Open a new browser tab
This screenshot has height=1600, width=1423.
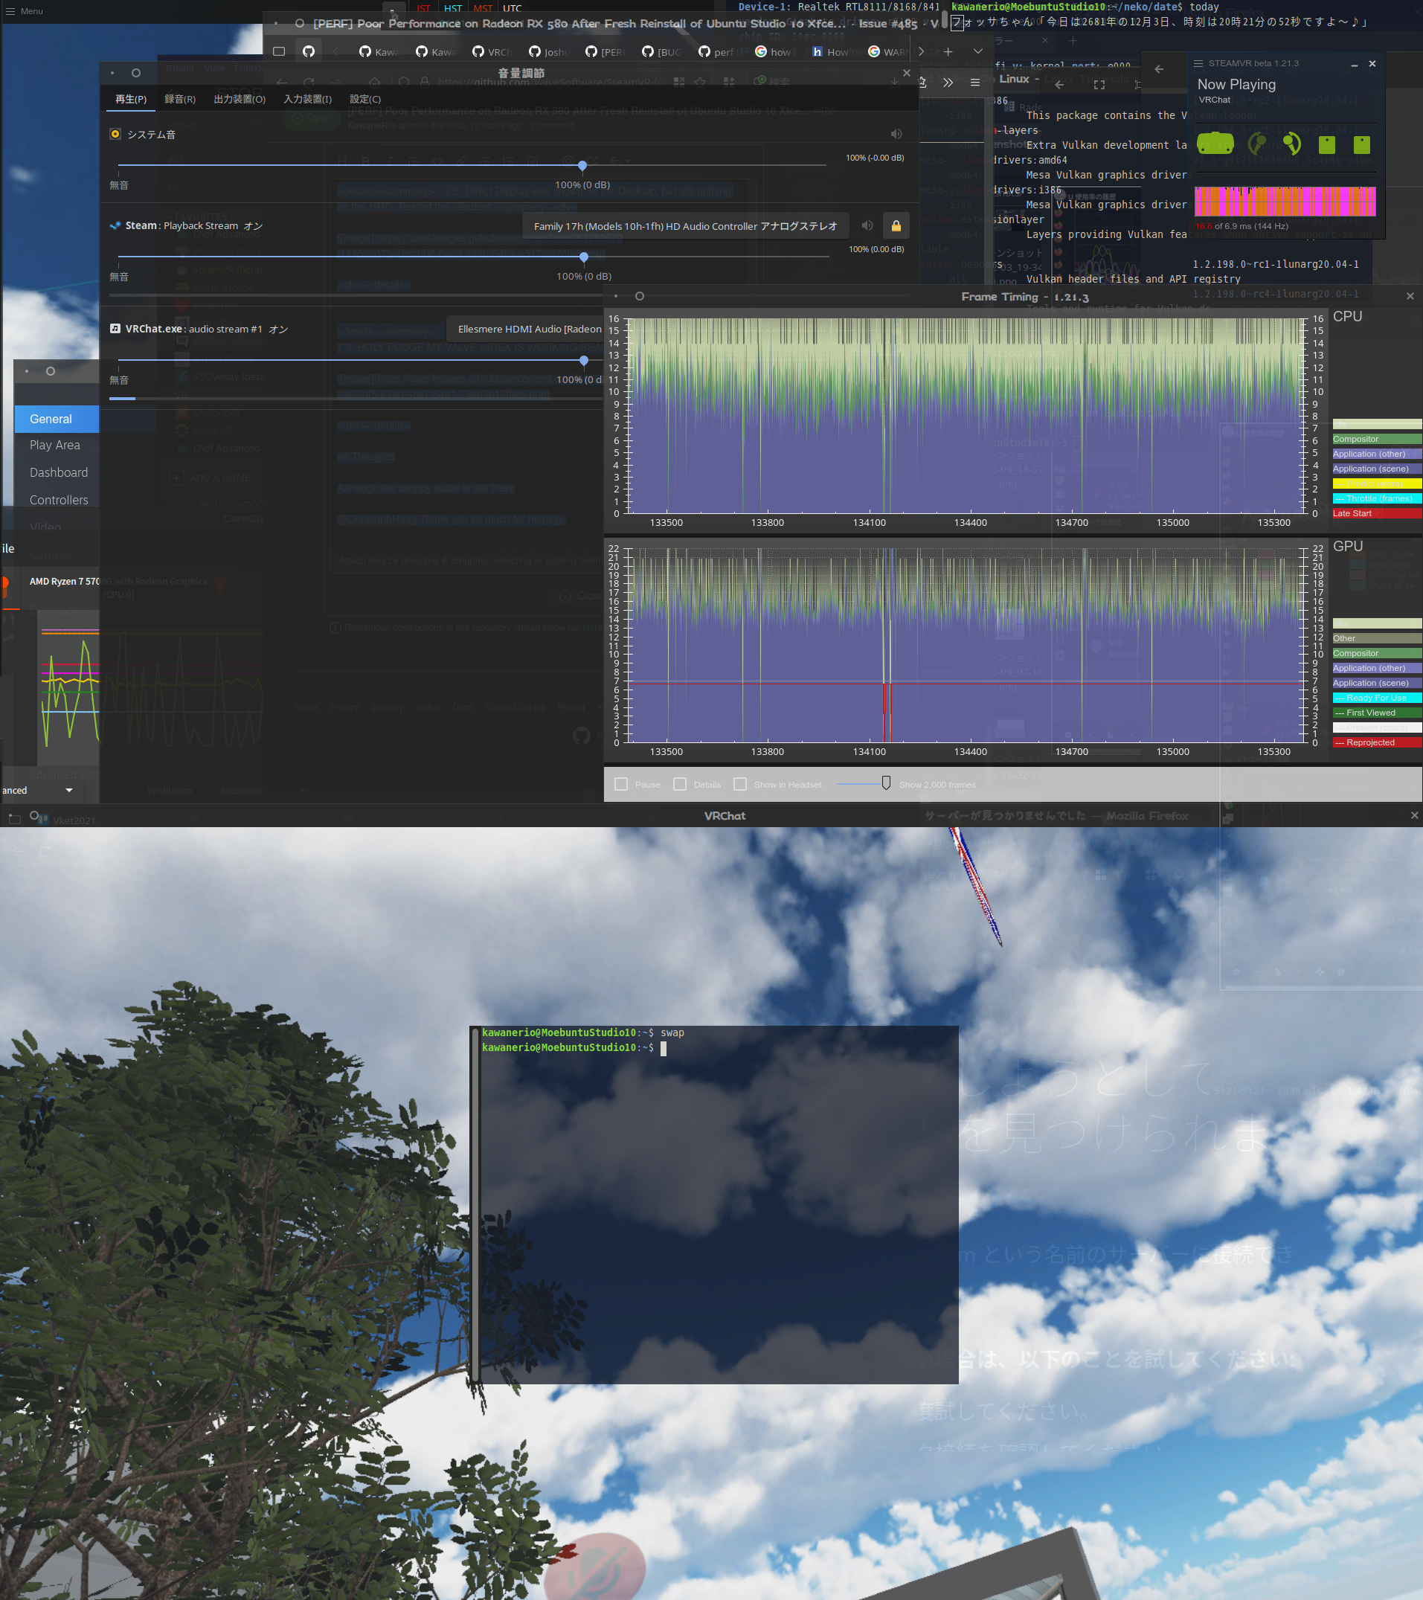click(948, 51)
